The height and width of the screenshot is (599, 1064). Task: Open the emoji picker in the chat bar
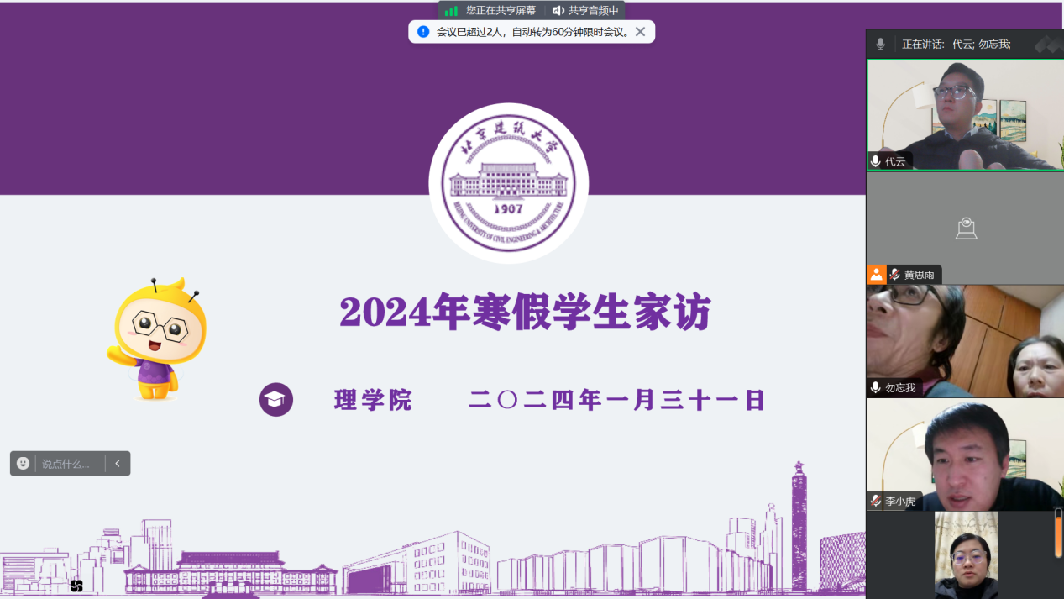click(x=22, y=463)
